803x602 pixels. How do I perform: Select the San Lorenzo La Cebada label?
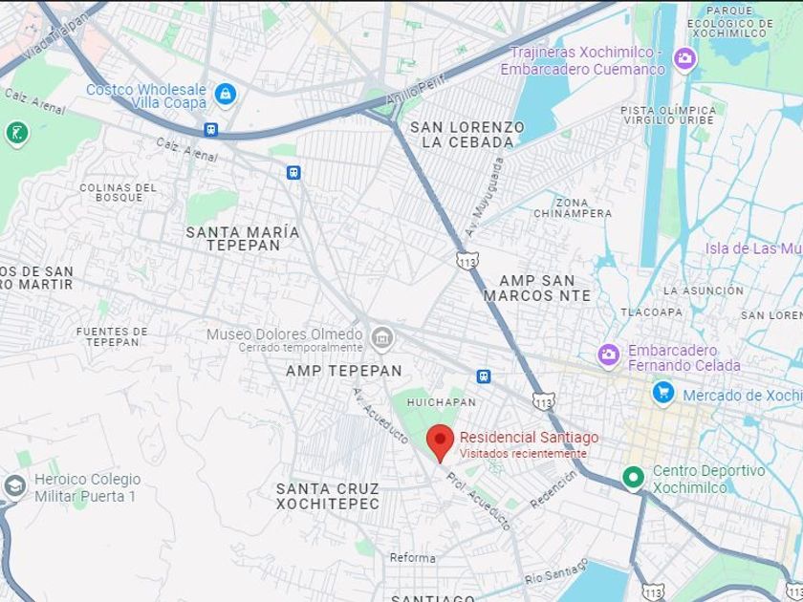point(467,135)
